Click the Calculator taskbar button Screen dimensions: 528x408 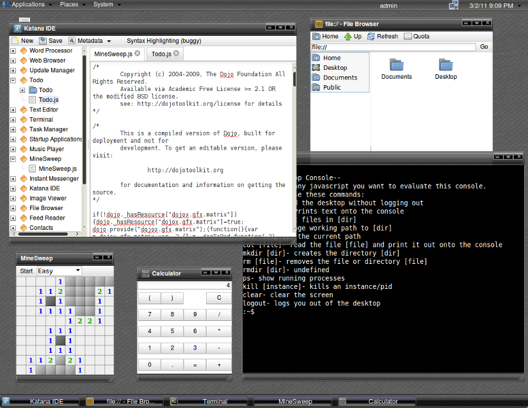(377, 401)
